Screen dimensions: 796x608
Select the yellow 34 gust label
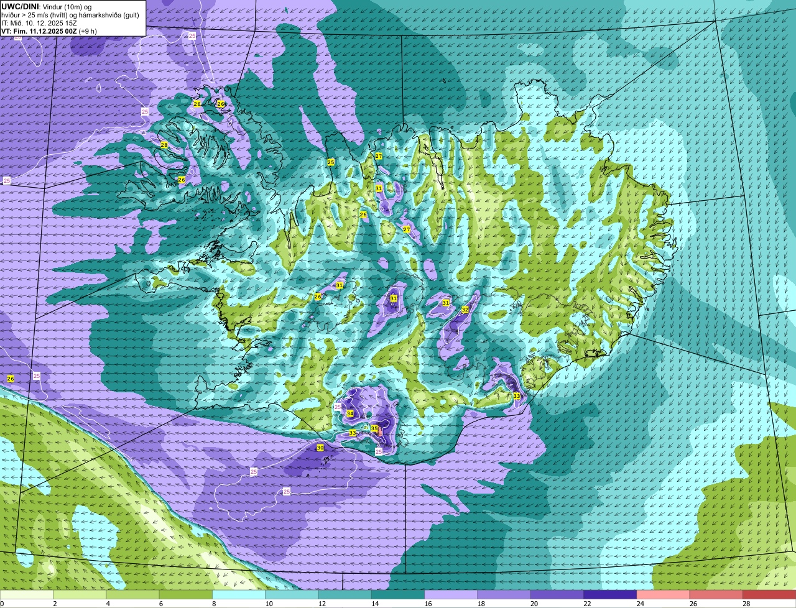350,413
